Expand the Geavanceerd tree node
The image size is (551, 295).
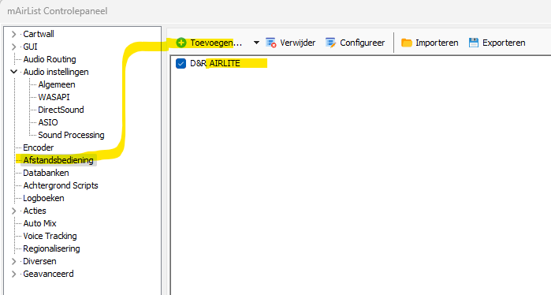pyautogui.click(x=13, y=274)
